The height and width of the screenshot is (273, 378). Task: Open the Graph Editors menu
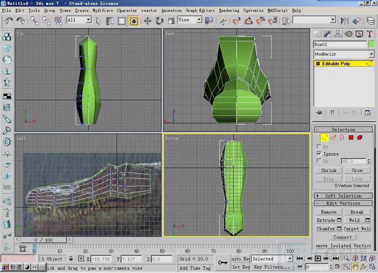200,11
